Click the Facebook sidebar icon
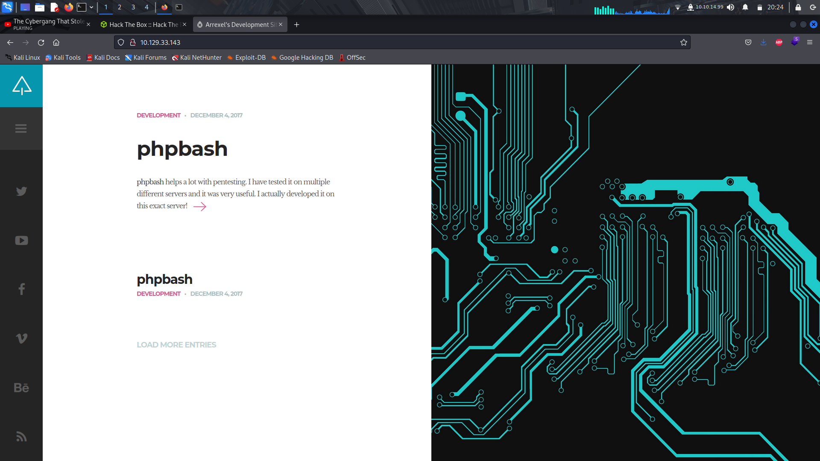The image size is (820, 461). 21,289
